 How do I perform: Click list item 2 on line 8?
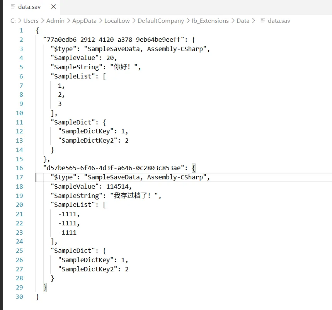pos(60,95)
